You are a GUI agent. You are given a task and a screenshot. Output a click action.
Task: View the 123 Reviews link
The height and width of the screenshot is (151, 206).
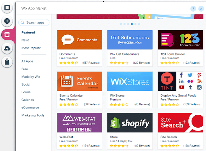point(192,63)
